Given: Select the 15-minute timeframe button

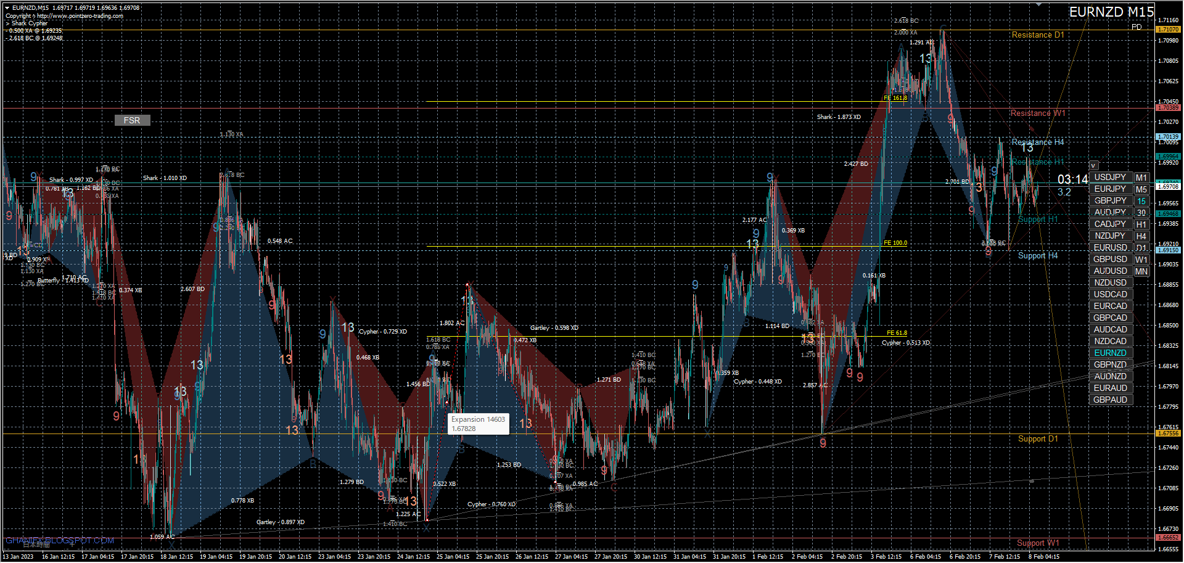Looking at the screenshot, I should (x=1141, y=201).
